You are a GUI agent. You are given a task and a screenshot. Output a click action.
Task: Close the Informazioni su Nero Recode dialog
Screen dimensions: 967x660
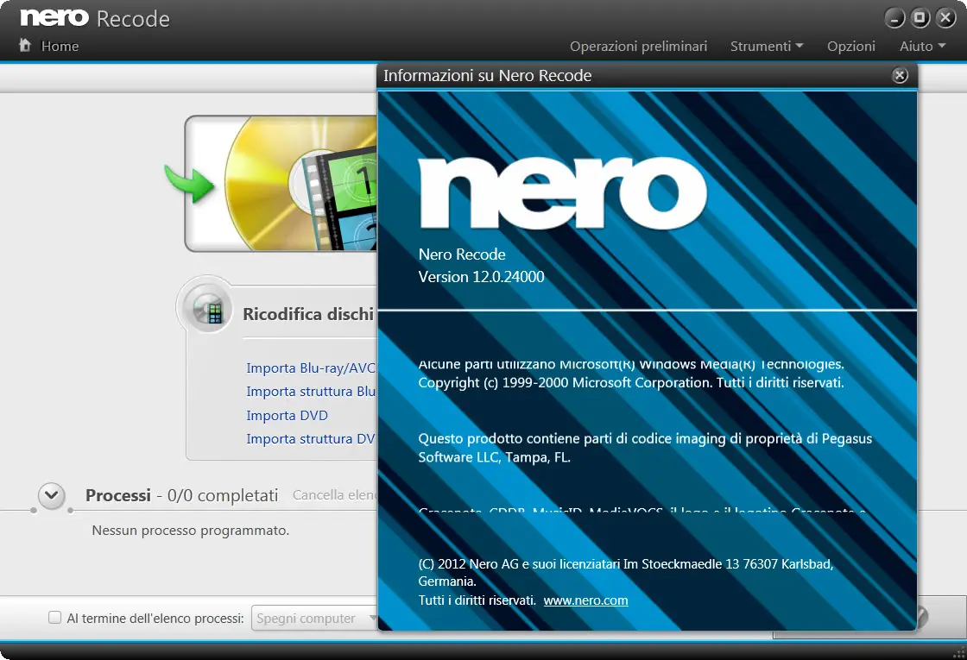tap(900, 75)
